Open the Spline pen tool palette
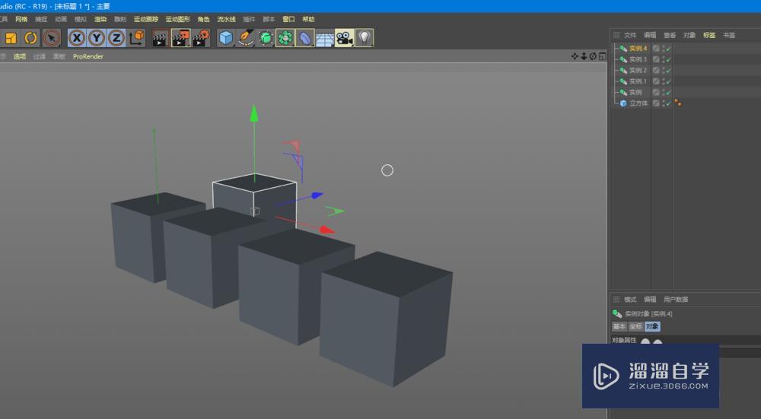 [x=246, y=38]
